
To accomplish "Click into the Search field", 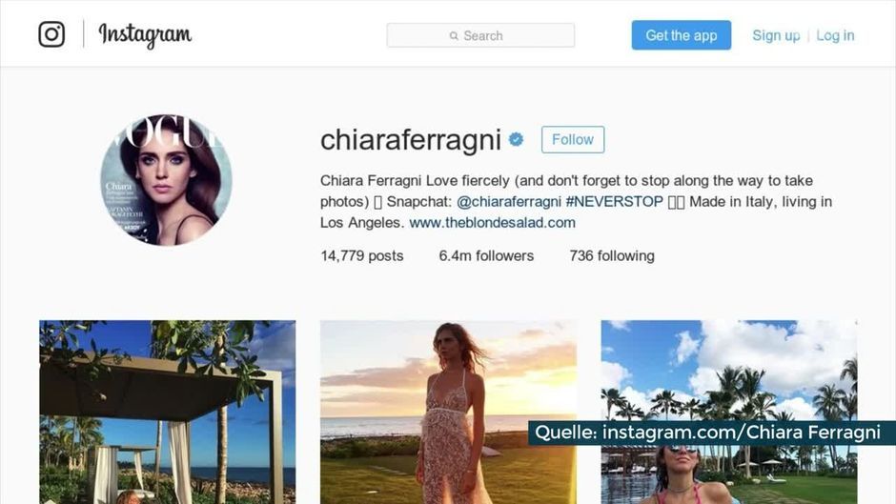I will point(480,35).
